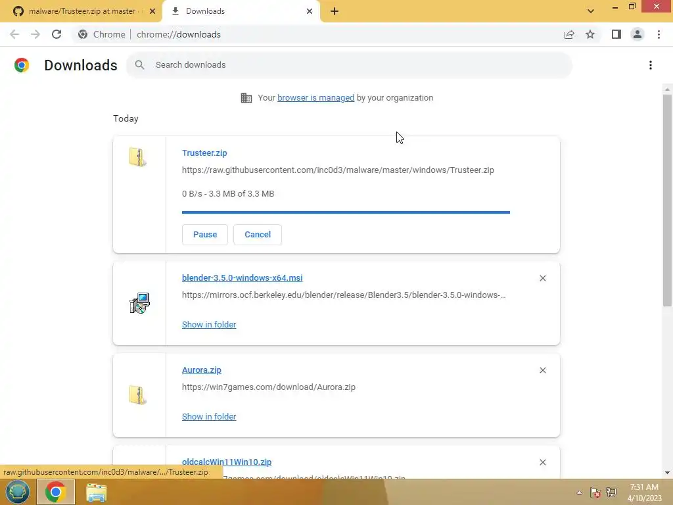Open the Downloads page more actions menu

651,65
